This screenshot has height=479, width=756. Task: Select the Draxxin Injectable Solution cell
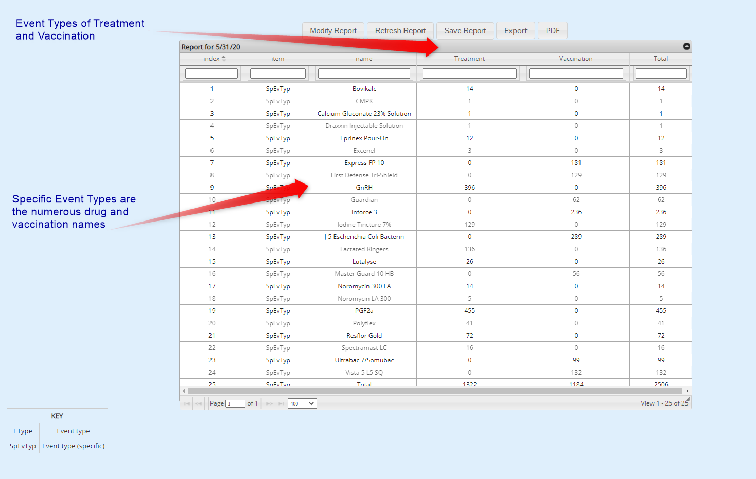pos(364,126)
